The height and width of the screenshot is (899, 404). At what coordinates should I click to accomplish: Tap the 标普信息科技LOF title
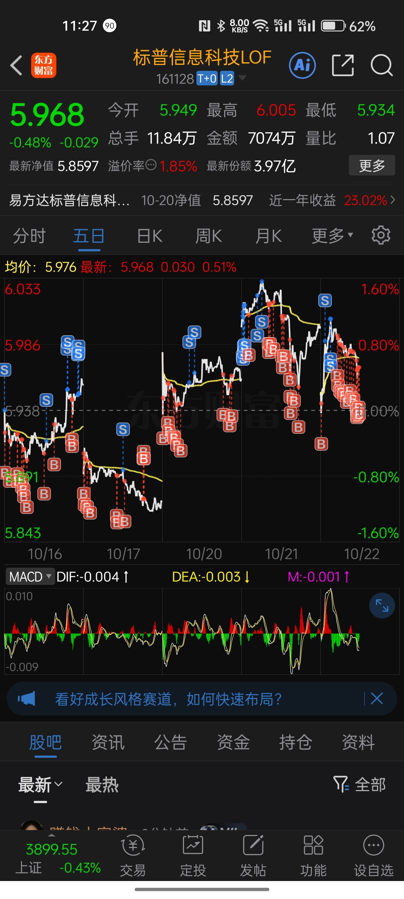pyautogui.click(x=202, y=57)
